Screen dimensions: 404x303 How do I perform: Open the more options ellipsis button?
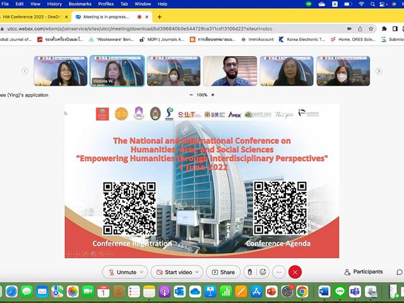tap(279, 272)
